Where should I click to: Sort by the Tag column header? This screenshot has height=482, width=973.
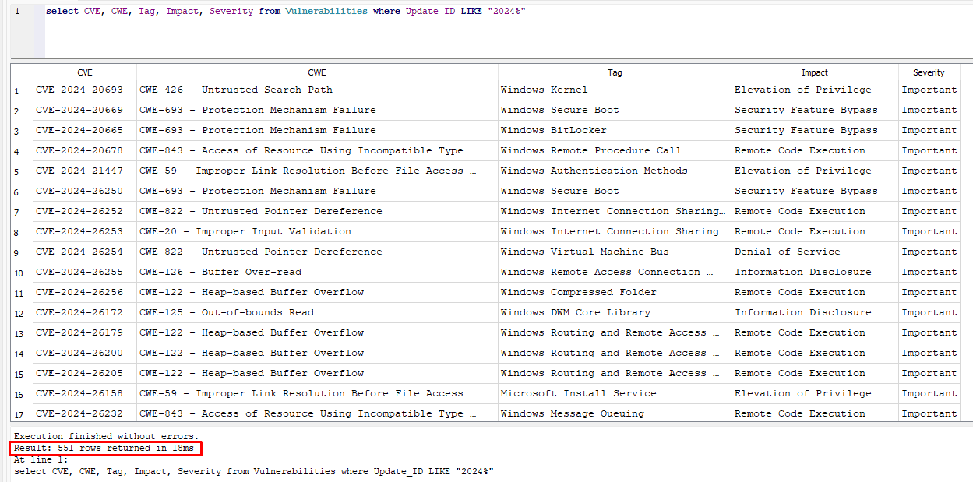click(615, 72)
